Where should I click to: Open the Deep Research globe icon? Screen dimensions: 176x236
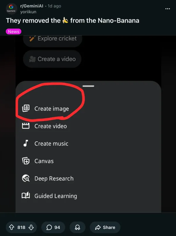[26, 178]
